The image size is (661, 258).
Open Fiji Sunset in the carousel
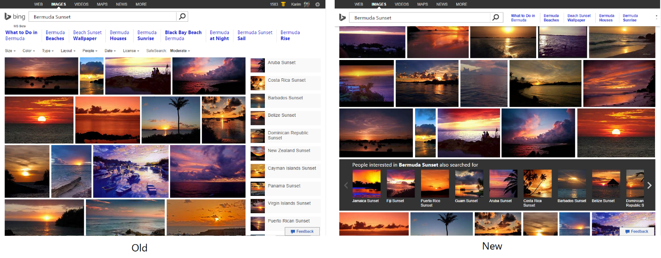tap(400, 187)
